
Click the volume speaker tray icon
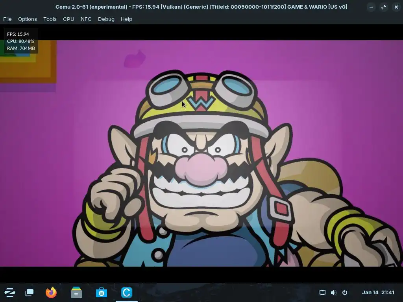(x=333, y=292)
